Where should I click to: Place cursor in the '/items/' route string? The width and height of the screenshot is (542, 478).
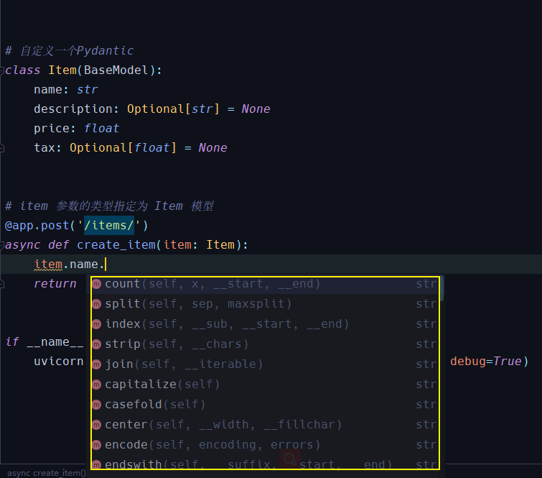coord(109,226)
